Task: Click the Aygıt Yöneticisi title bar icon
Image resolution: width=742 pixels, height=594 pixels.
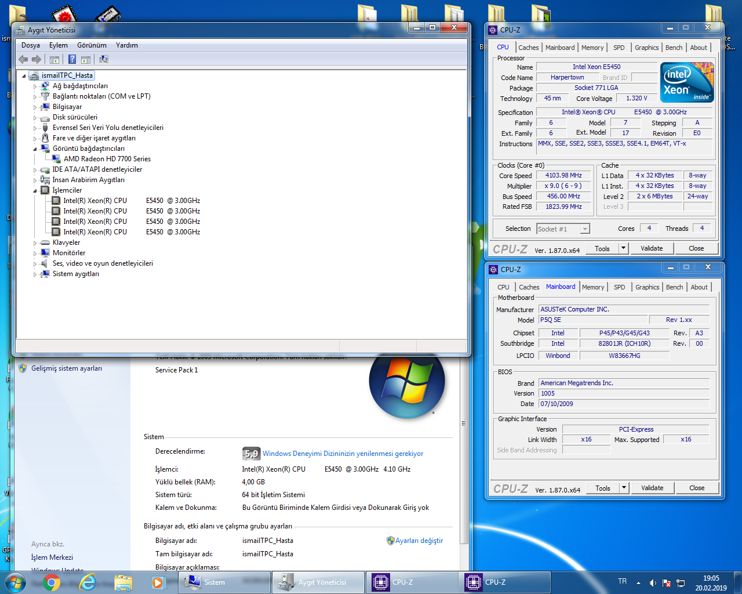Action: tap(21, 30)
